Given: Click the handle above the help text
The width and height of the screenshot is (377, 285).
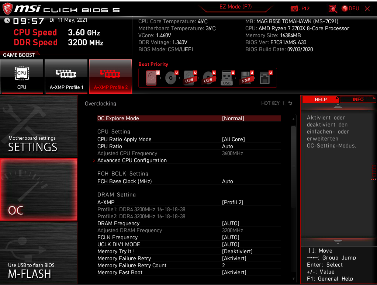Looking at the screenshot, I should point(338,106).
